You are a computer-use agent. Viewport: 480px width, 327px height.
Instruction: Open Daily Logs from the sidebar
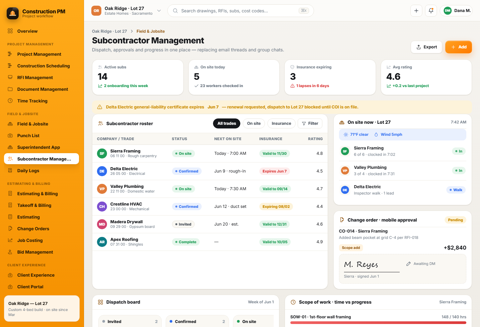point(41,171)
